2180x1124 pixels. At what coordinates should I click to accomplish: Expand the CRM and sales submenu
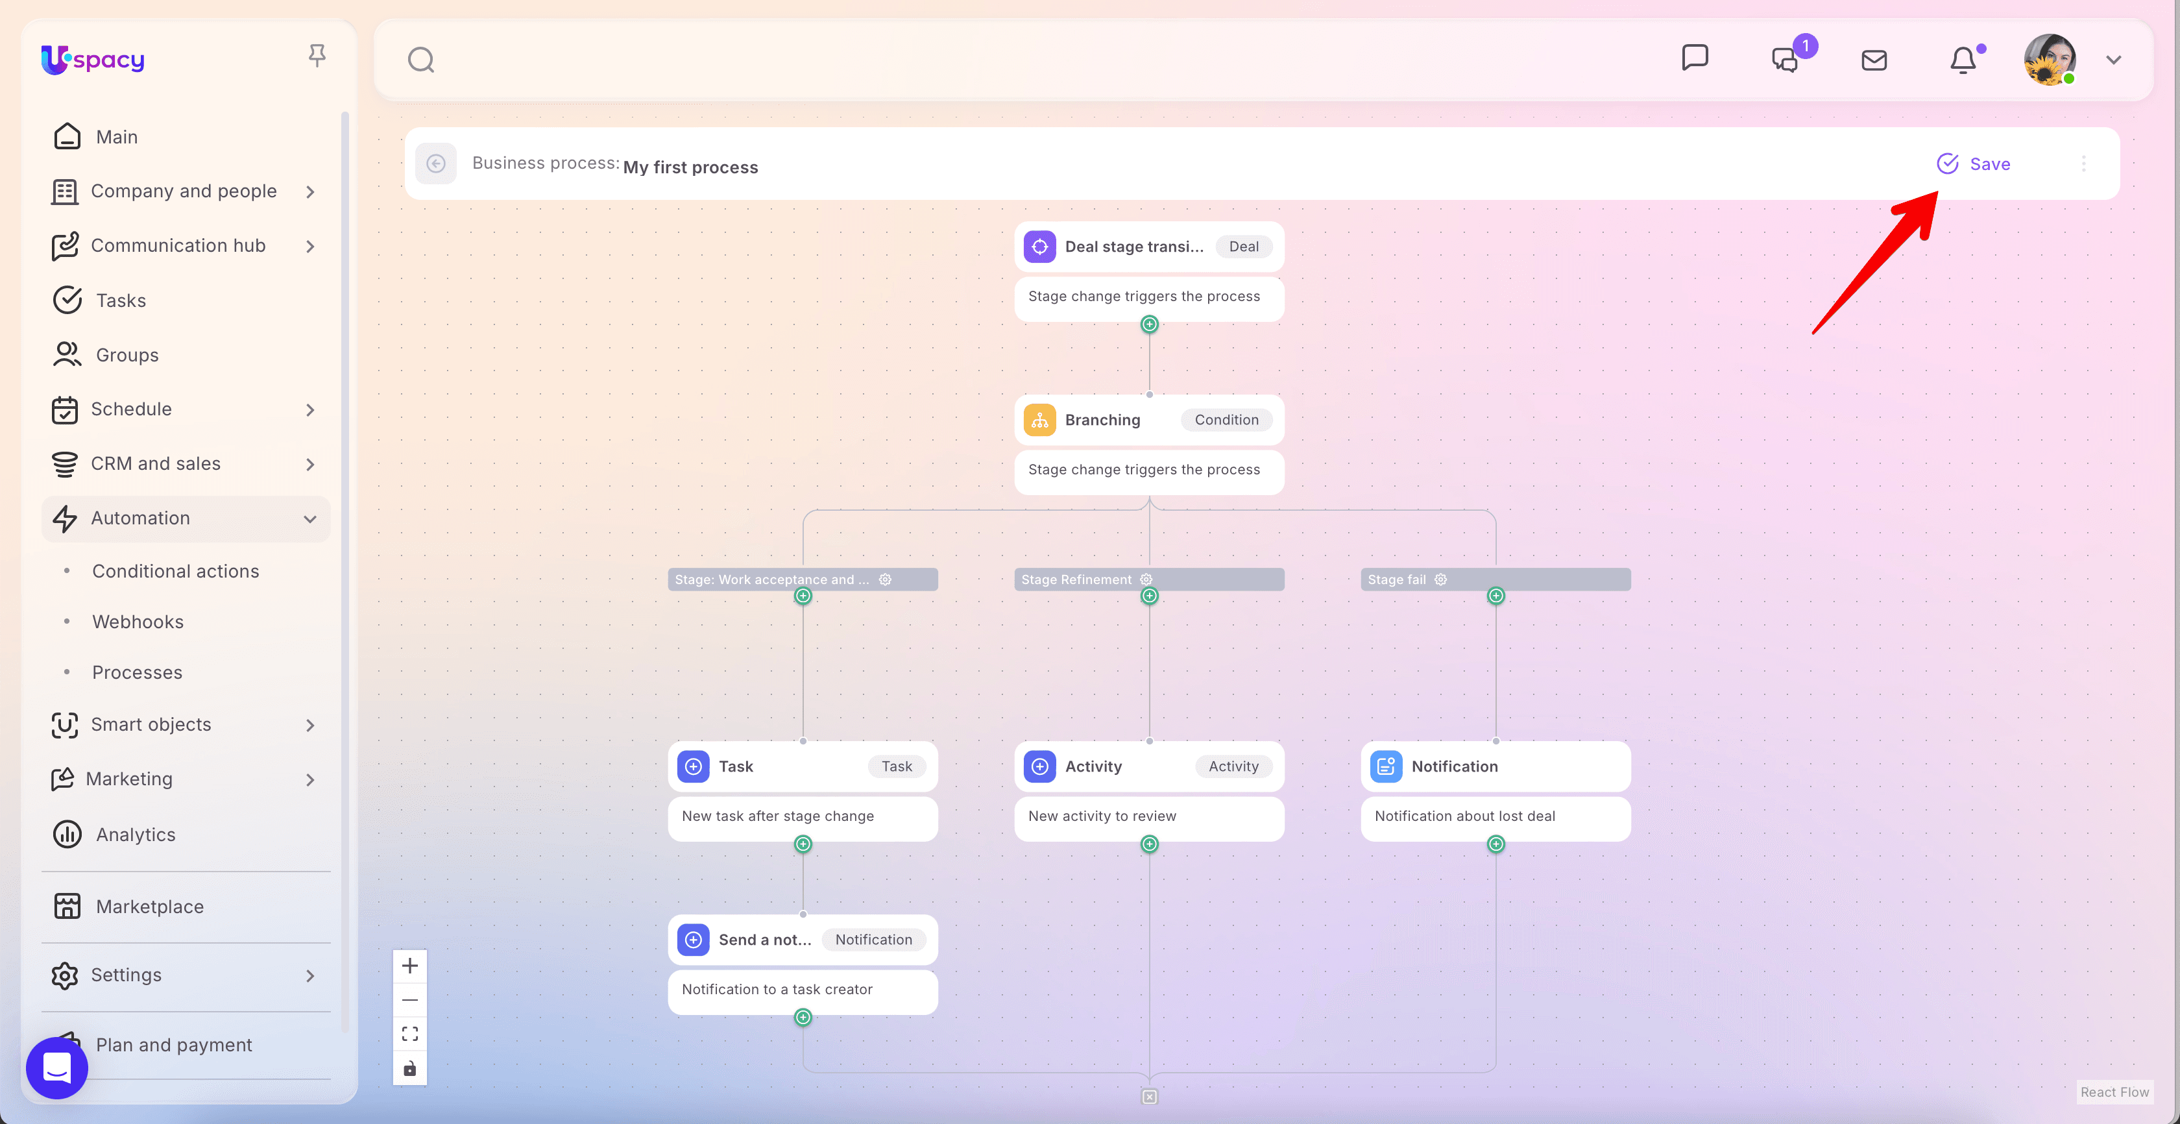point(309,464)
